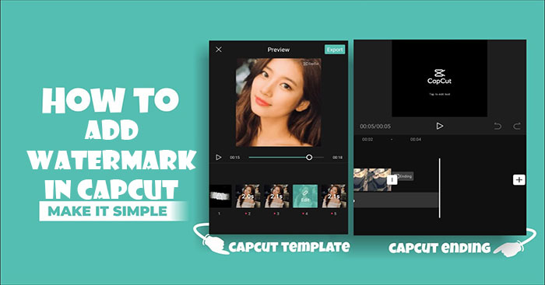The width and height of the screenshot is (545, 285).
Task: Tap the plus button to add a clip
Action: click(x=519, y=179)
